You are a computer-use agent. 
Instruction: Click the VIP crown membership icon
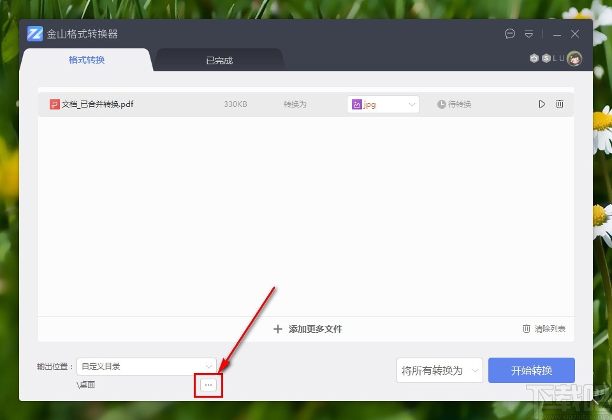(534, 58)
